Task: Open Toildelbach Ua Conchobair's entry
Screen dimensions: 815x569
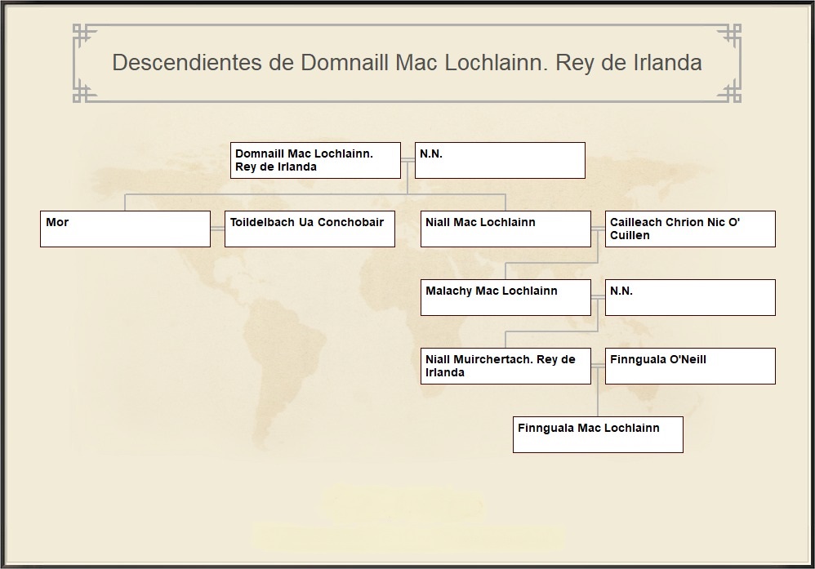Action: [310, 229]
